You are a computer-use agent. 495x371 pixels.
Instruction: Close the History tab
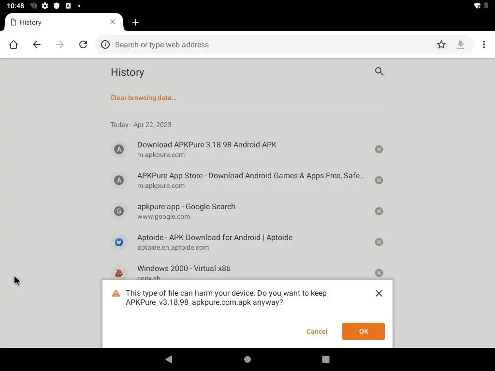point(113,22)
